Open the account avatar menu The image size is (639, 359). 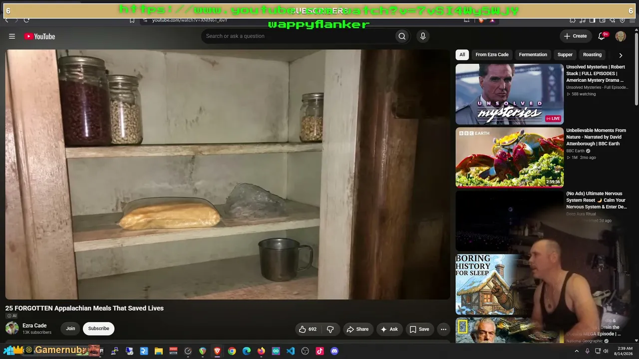(621, 36)
